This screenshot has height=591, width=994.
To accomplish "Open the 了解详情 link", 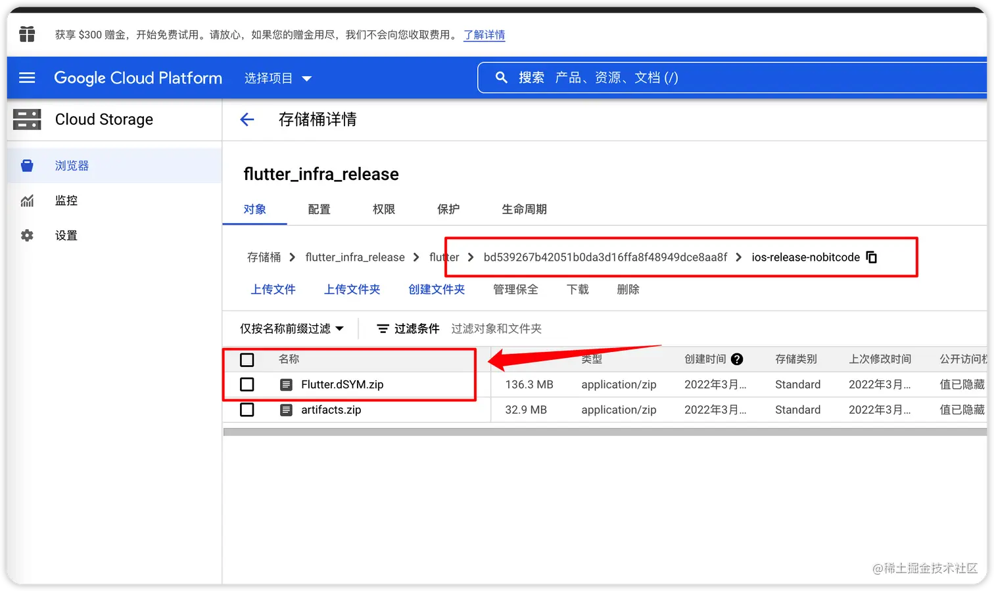I will [485, 35].
